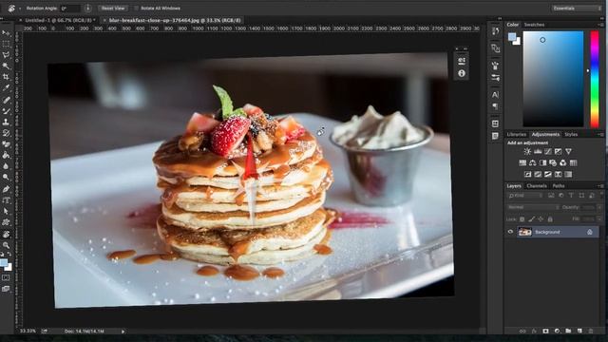Hide the Background layer with eye icon
608x342 pixels.
510,232
